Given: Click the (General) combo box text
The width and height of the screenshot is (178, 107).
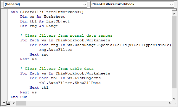Looking at the screenshot, I should [12, 4].
